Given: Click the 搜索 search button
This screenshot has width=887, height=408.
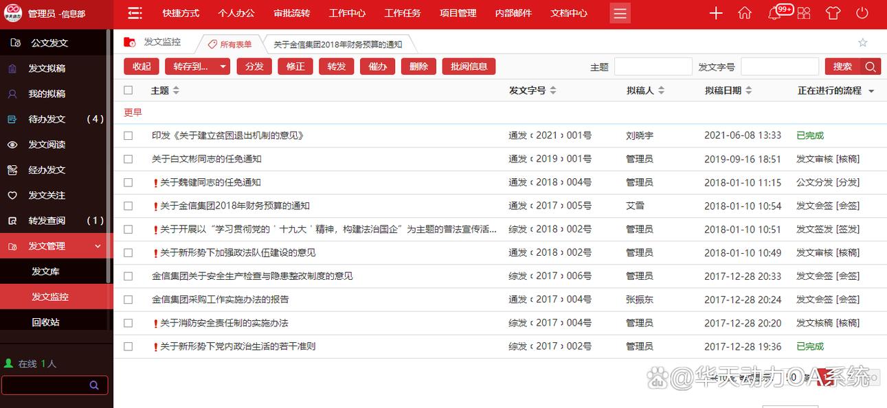Looking at the screenshot, I should click(844, 67).
